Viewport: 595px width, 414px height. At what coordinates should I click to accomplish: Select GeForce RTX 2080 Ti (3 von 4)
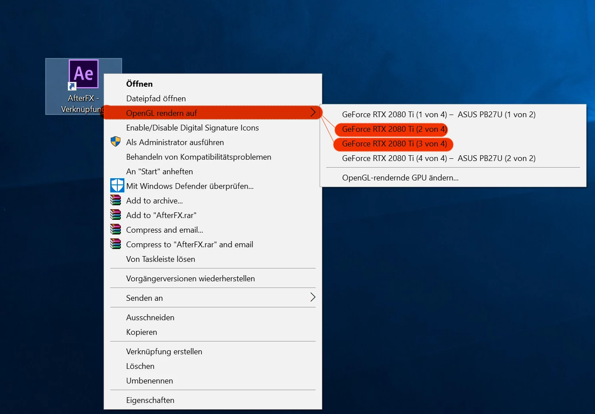point(453,143)
